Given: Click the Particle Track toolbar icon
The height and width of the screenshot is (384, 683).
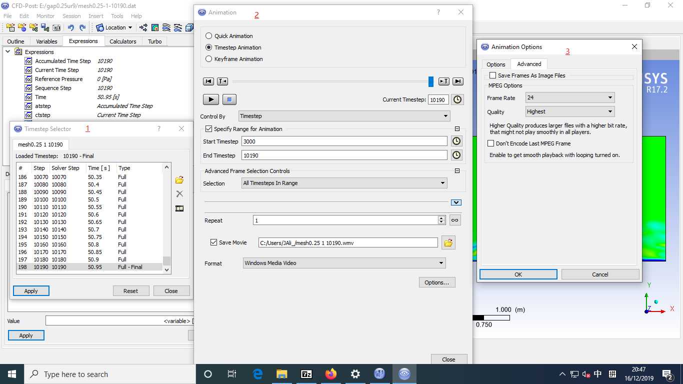Looking at the screenshot, I should (178, 27).
